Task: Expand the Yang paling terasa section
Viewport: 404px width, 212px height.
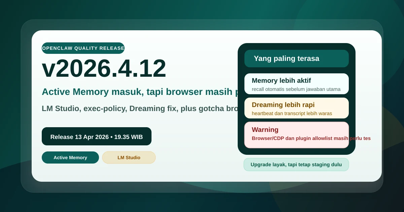Action: click(296, 58)
